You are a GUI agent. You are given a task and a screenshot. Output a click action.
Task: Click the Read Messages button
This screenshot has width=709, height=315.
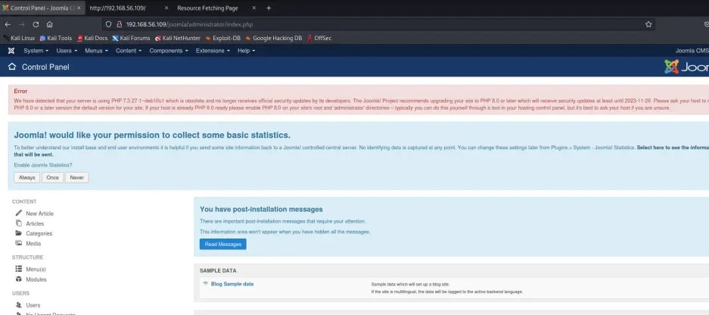(x=222, y=244)
